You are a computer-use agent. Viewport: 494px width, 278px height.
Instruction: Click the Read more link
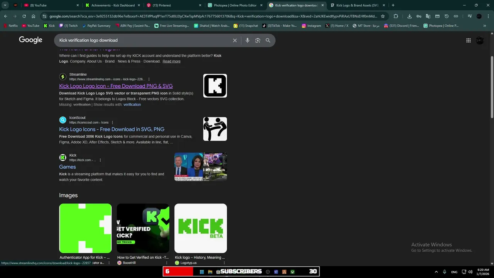click(x=171, y=61)
